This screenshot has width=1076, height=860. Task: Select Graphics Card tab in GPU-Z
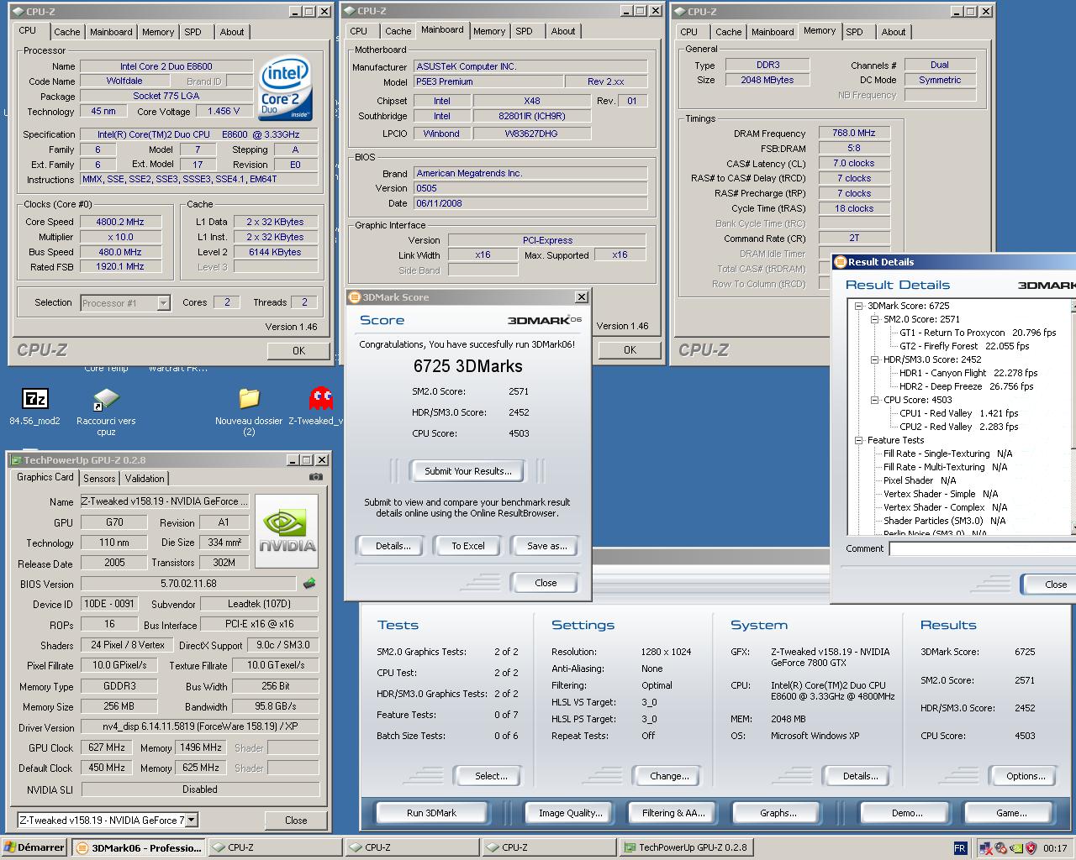(x=45, y=477)
